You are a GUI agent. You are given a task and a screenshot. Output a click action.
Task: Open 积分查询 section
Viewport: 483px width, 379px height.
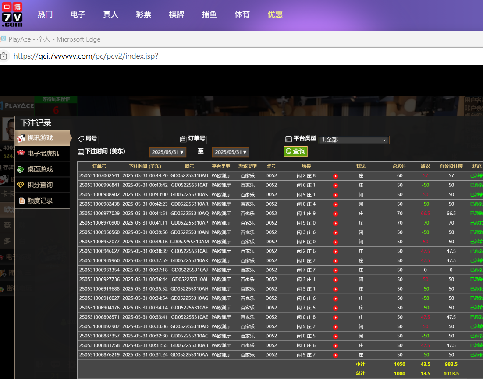click(x=43, y=185)
